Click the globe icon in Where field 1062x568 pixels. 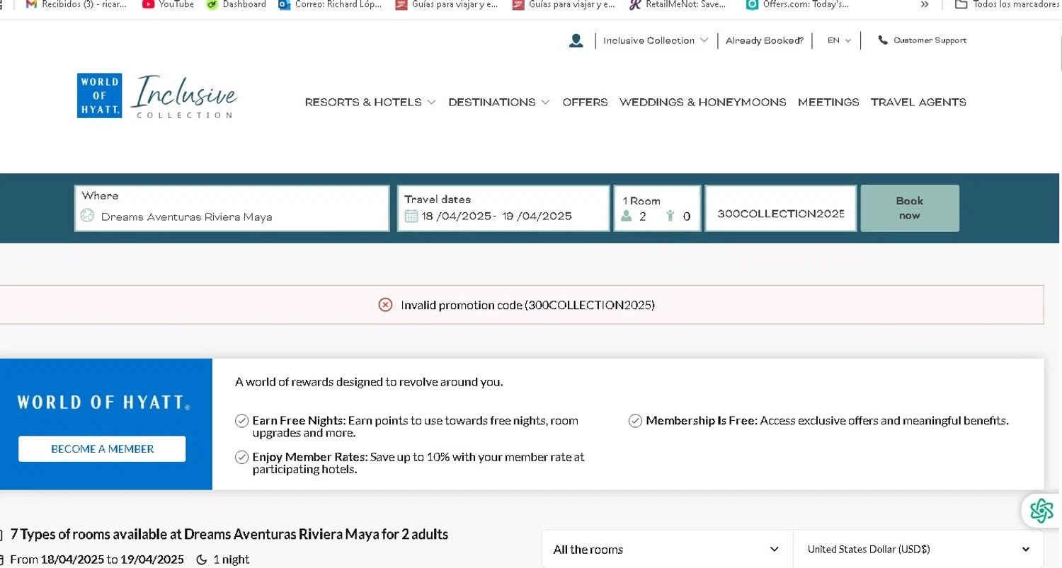[87, 216]
